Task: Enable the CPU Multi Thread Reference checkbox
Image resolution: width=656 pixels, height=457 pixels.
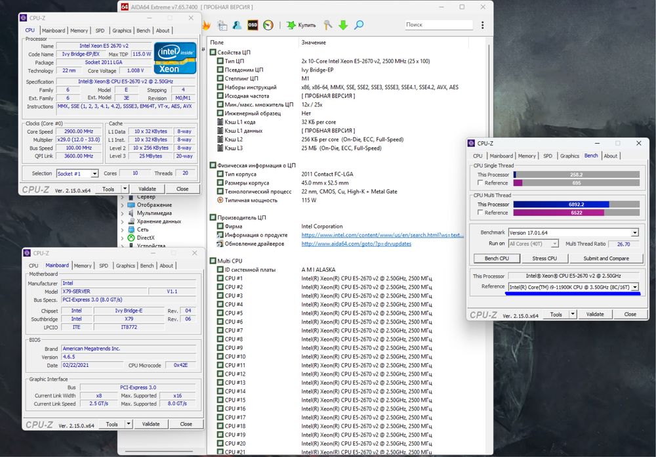Action: point(480,213)
